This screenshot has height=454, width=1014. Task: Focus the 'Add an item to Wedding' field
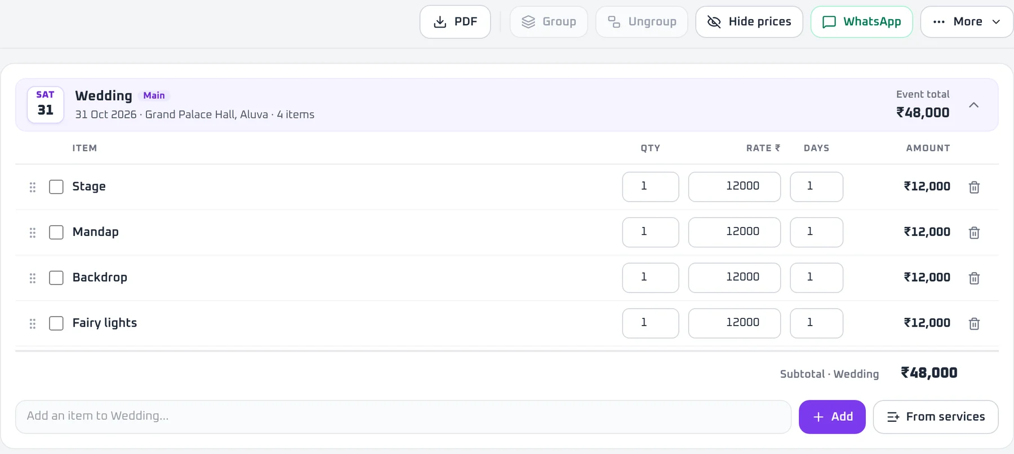(403, 417)
